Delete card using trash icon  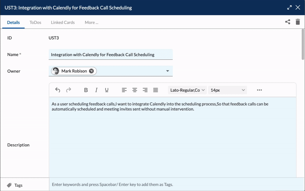point(298,22)
